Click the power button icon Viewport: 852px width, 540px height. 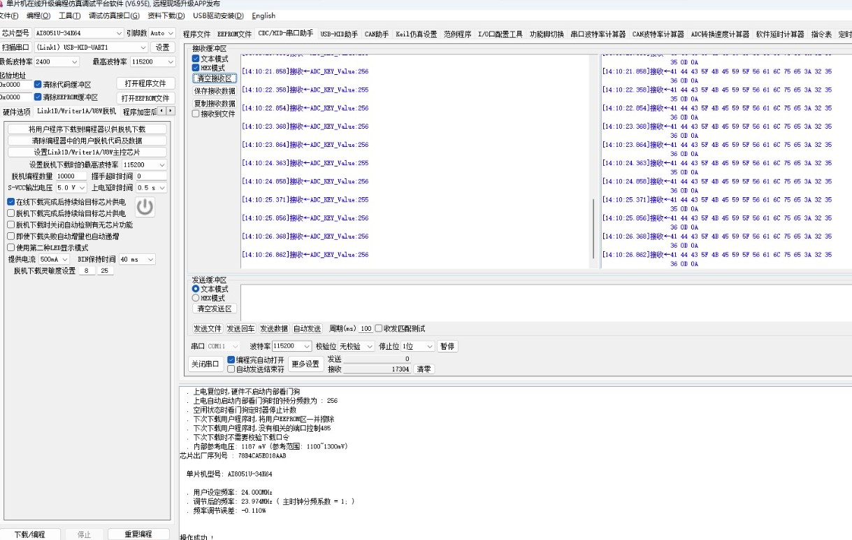[x=145, y=207]
